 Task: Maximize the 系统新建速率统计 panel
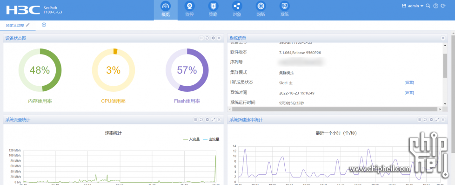tap(437, 120)
